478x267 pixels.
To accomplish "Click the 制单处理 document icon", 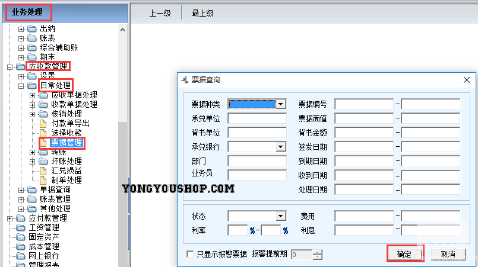I will coord(43,181).
